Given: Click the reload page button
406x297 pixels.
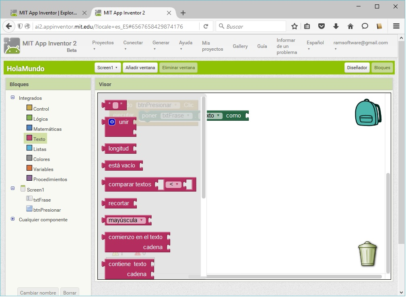Looking at the screenshot, I should click(x=206, y=27).
